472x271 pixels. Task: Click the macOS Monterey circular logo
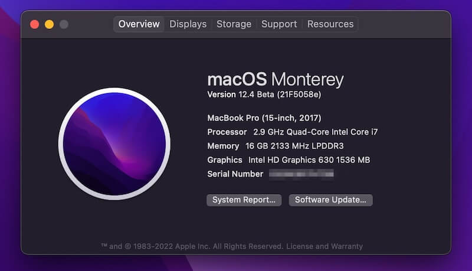(x=114, y=144)
